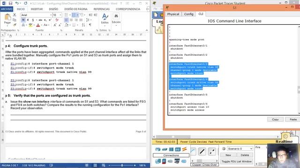Open the Config tab of S1
The width and height of the screenshot is (300, 168).
pyautogui.click(x=188, y=14)
